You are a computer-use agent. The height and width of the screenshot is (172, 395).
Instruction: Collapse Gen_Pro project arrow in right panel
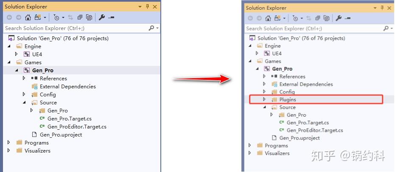[257, 69]
